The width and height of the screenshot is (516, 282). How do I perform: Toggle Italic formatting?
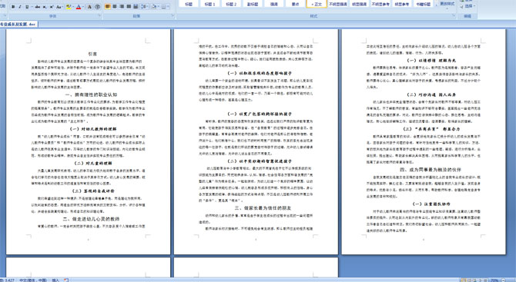tap(20, 7)
